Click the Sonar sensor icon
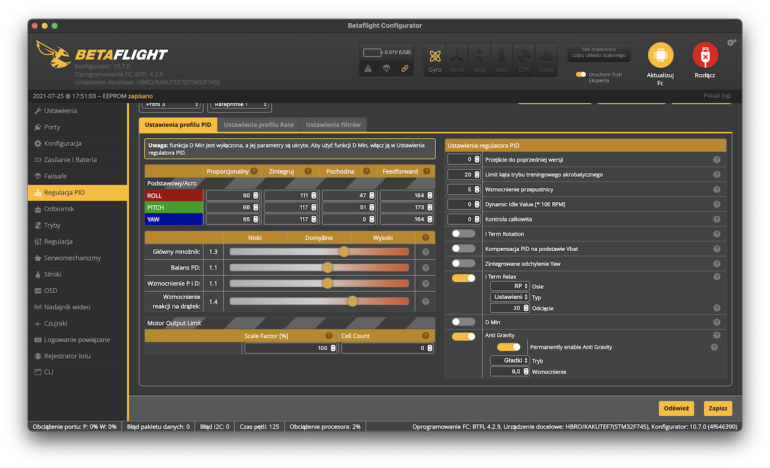 point(546,60)
